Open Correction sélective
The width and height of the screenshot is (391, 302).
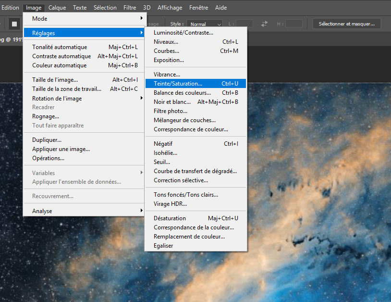coord(196,180)
